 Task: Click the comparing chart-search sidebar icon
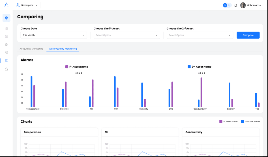coord(6,61)
